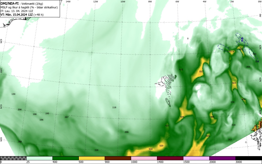Click the map value 520
The height and width of the screenshot is (164, 262).
(x=161, y=146)
